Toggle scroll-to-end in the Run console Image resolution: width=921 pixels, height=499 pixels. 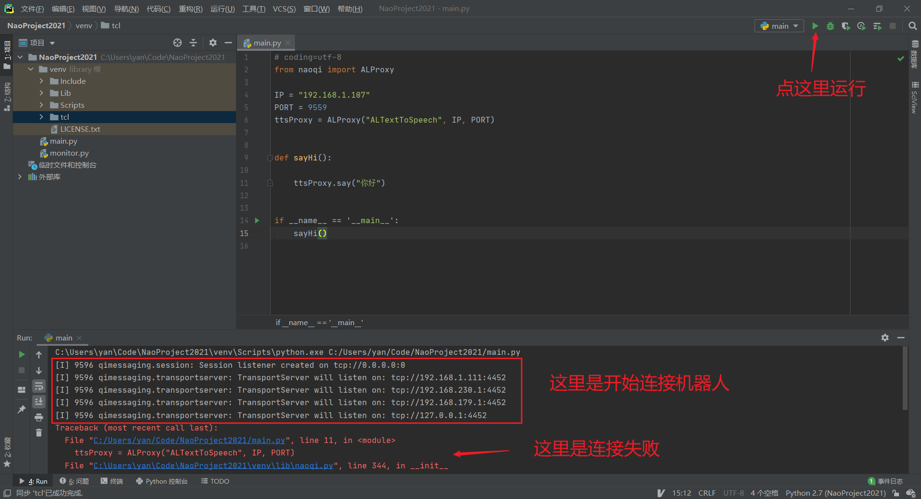(39, 401)
